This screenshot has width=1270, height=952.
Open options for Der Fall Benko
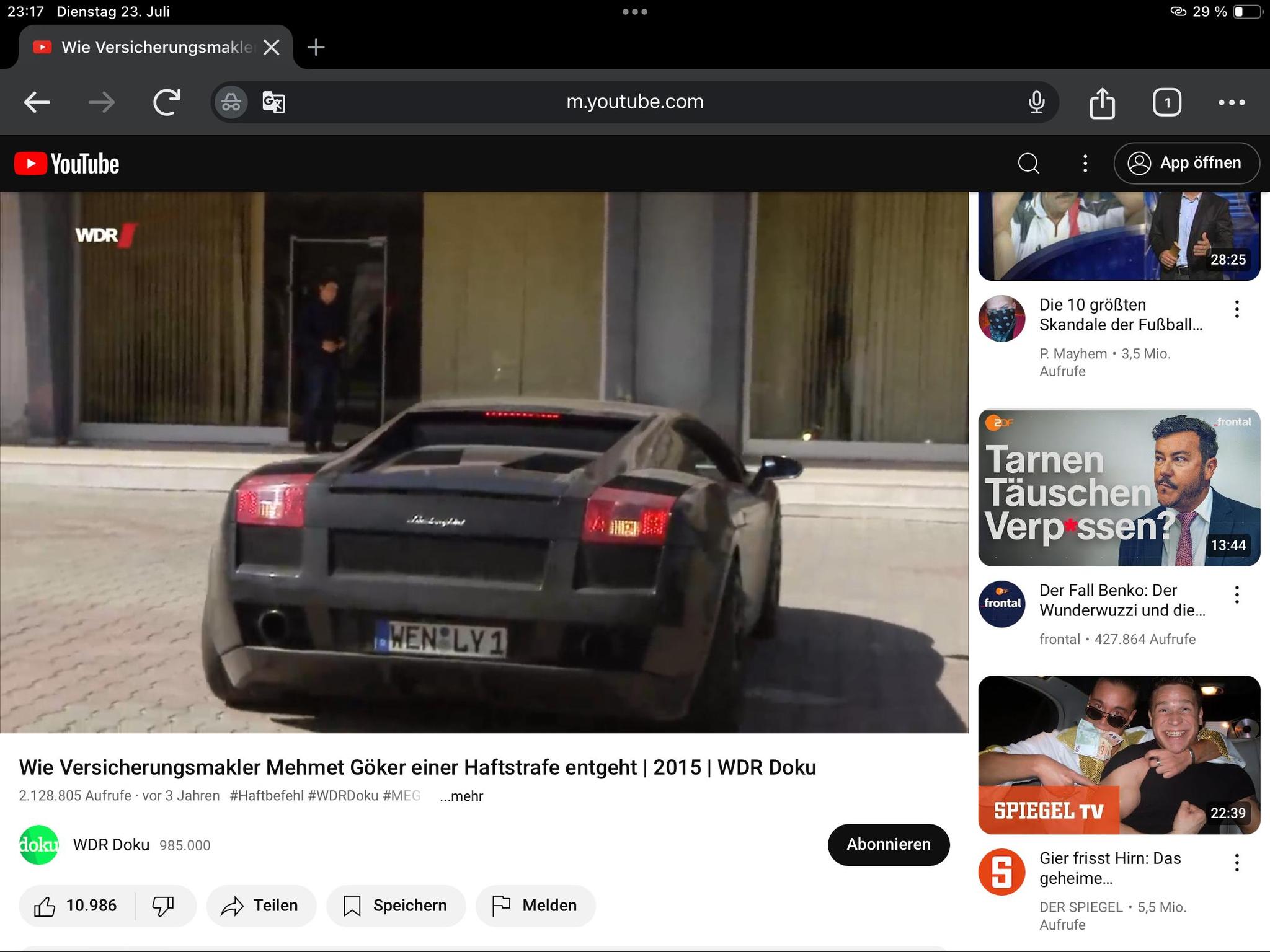coord(1237,595)
